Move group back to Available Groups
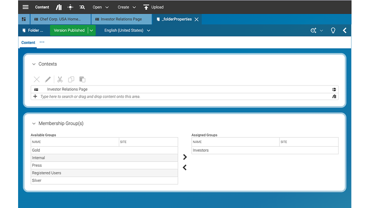 (185, 168)
